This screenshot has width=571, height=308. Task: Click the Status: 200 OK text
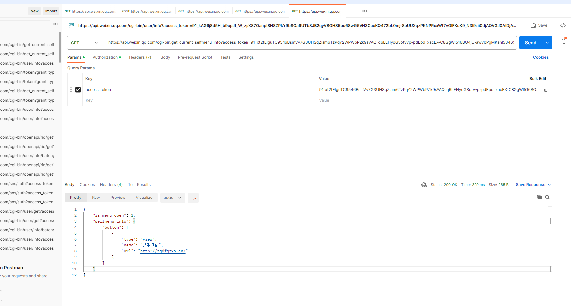[x=444, y=185]
